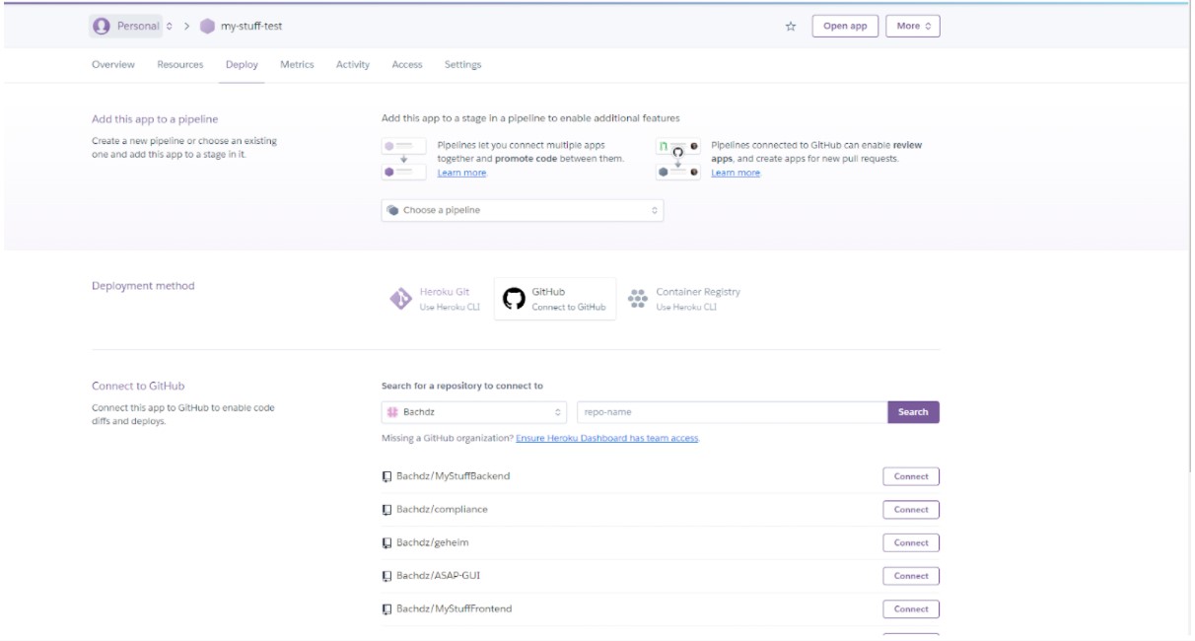The image size is (1195, 641).
Task: Open Learn more link about promoting code
Action: [x=461, y=173]
